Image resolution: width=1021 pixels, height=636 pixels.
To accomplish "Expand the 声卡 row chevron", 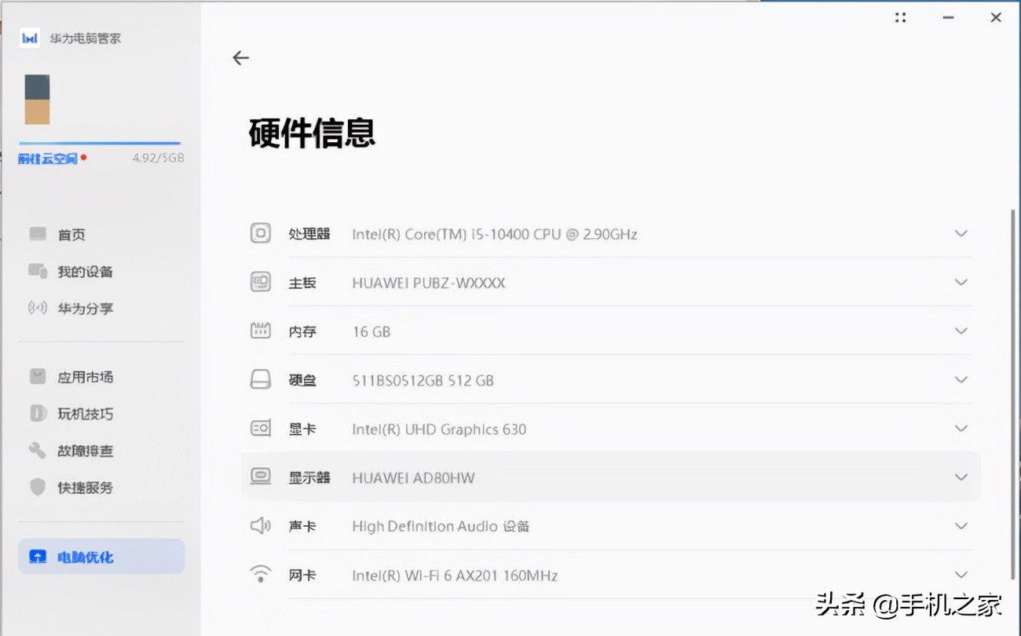I will pos(961,525).
